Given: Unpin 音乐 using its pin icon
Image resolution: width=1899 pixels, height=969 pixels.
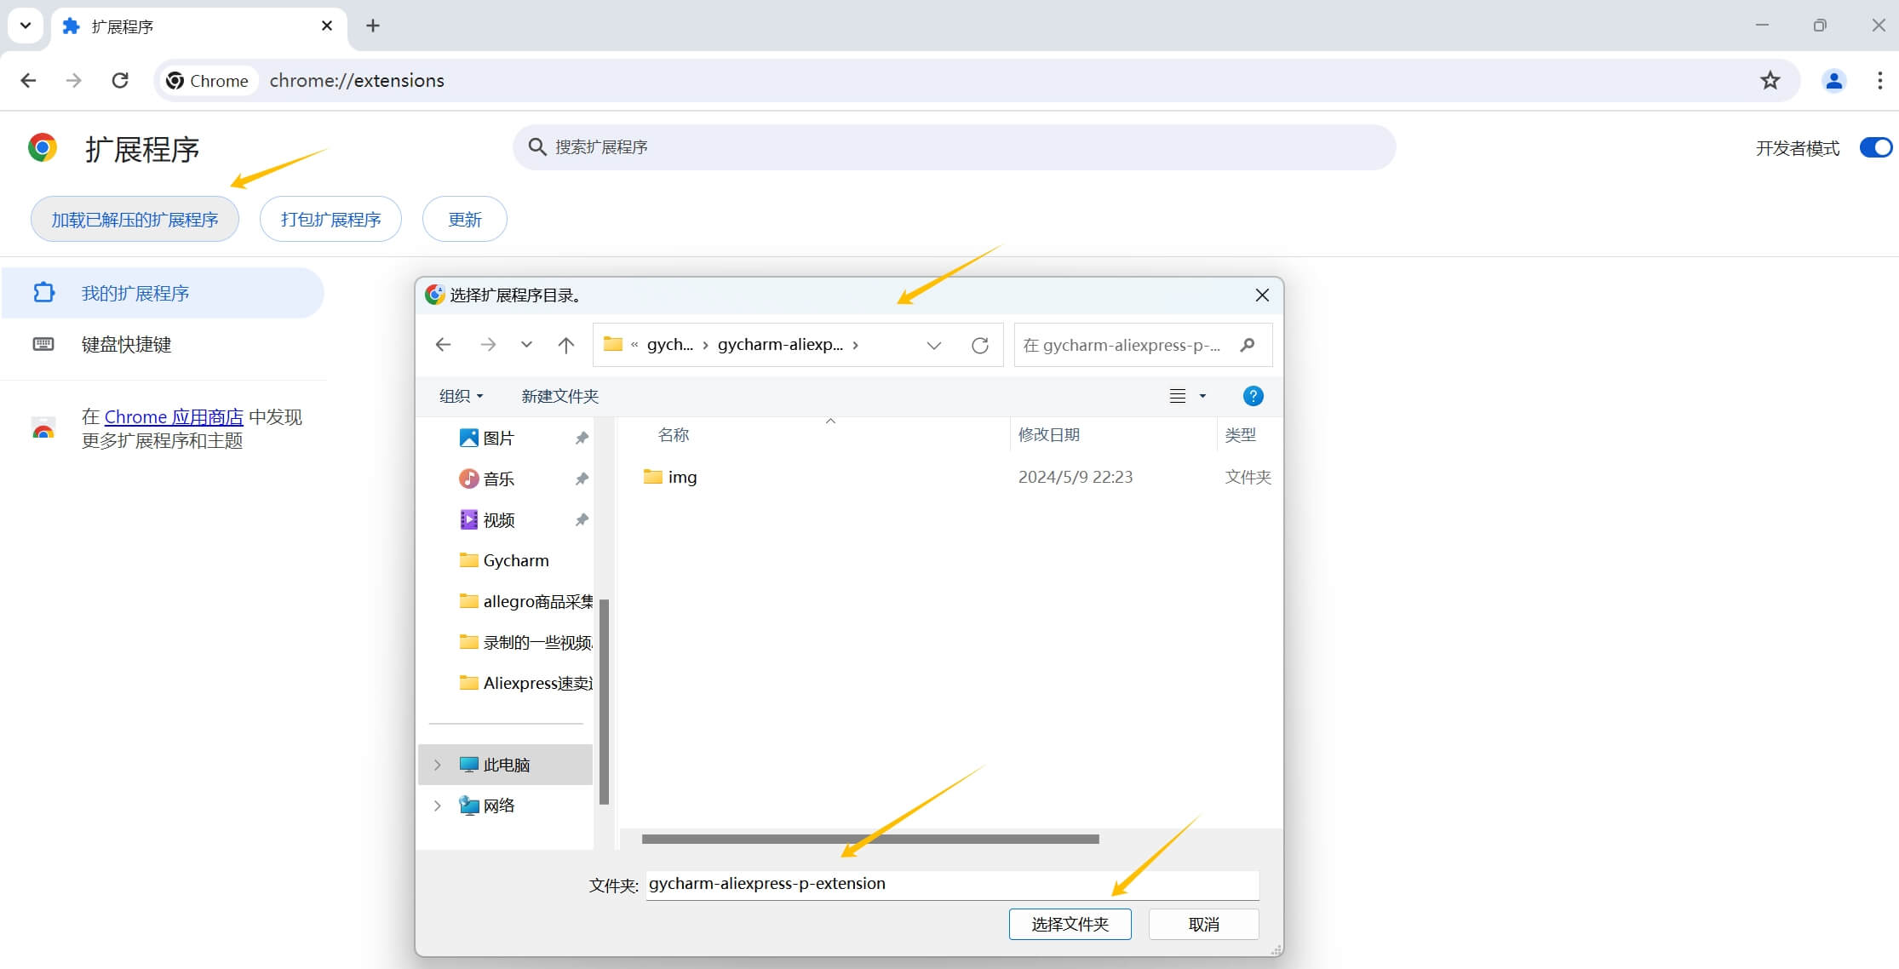Looking at the screenshot, I should pyautogui.click(x=582, y=479).
